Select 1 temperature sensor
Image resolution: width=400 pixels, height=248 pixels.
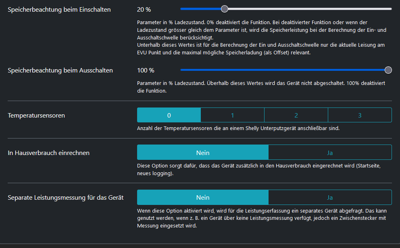tap(232, 115)
